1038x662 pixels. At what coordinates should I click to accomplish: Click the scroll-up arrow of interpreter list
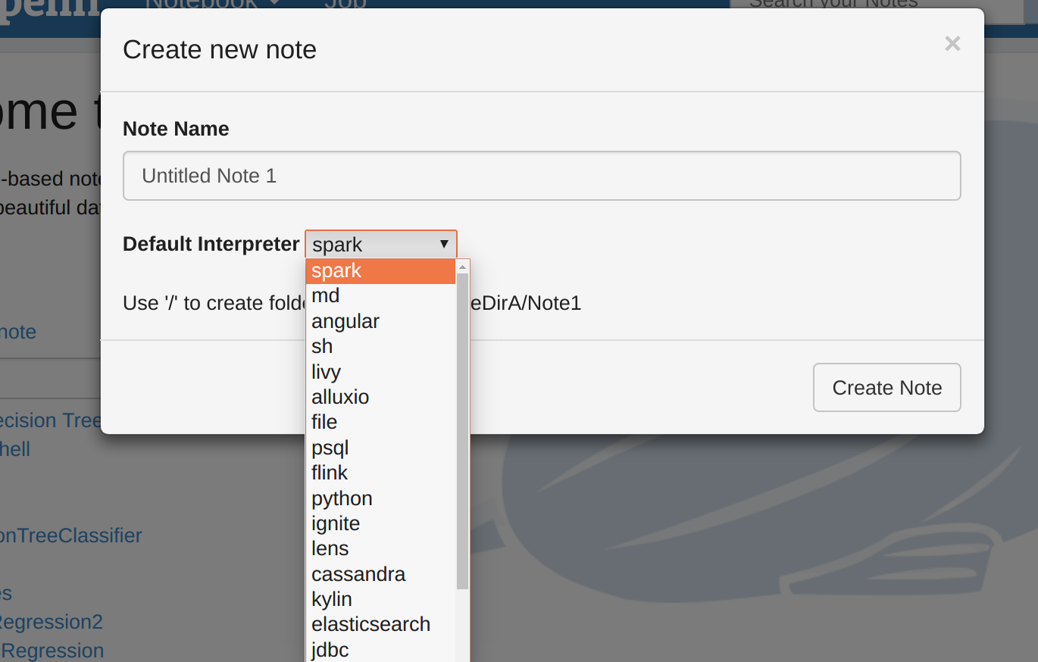462,267
